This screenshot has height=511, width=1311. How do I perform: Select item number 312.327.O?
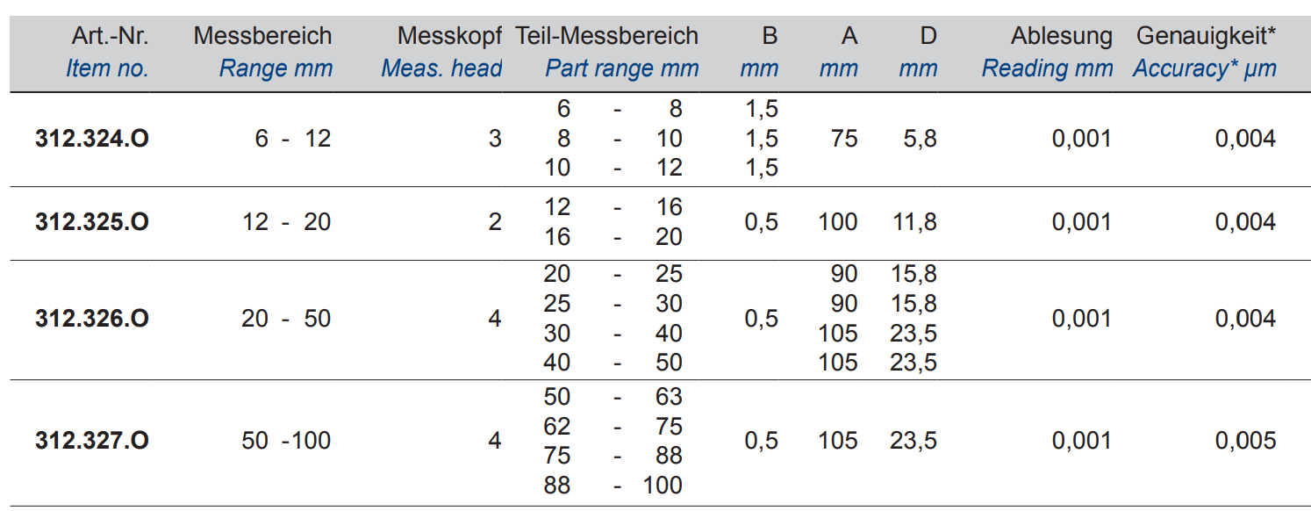pos(92,440)
